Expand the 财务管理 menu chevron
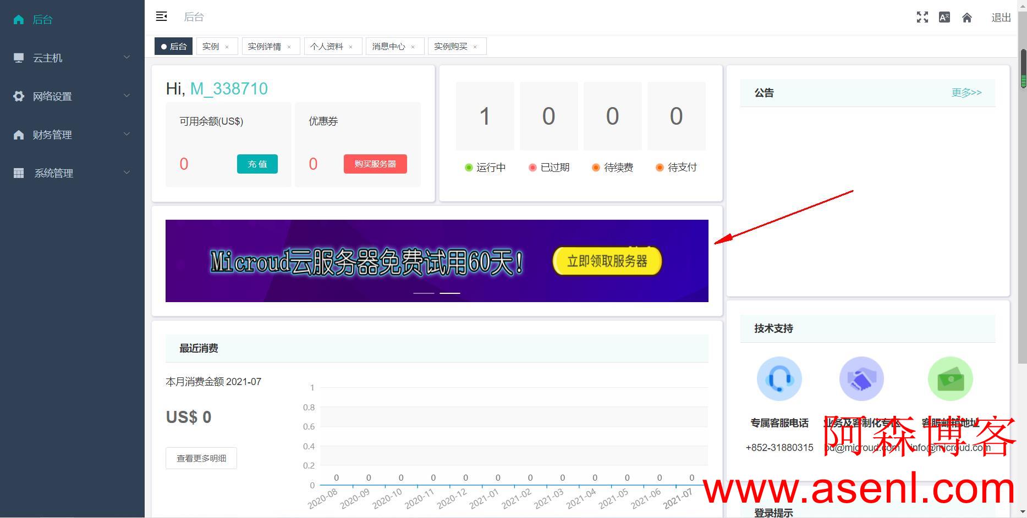Image resolution: width=1027 pixels, height=518 pixels. coord(127,134)
